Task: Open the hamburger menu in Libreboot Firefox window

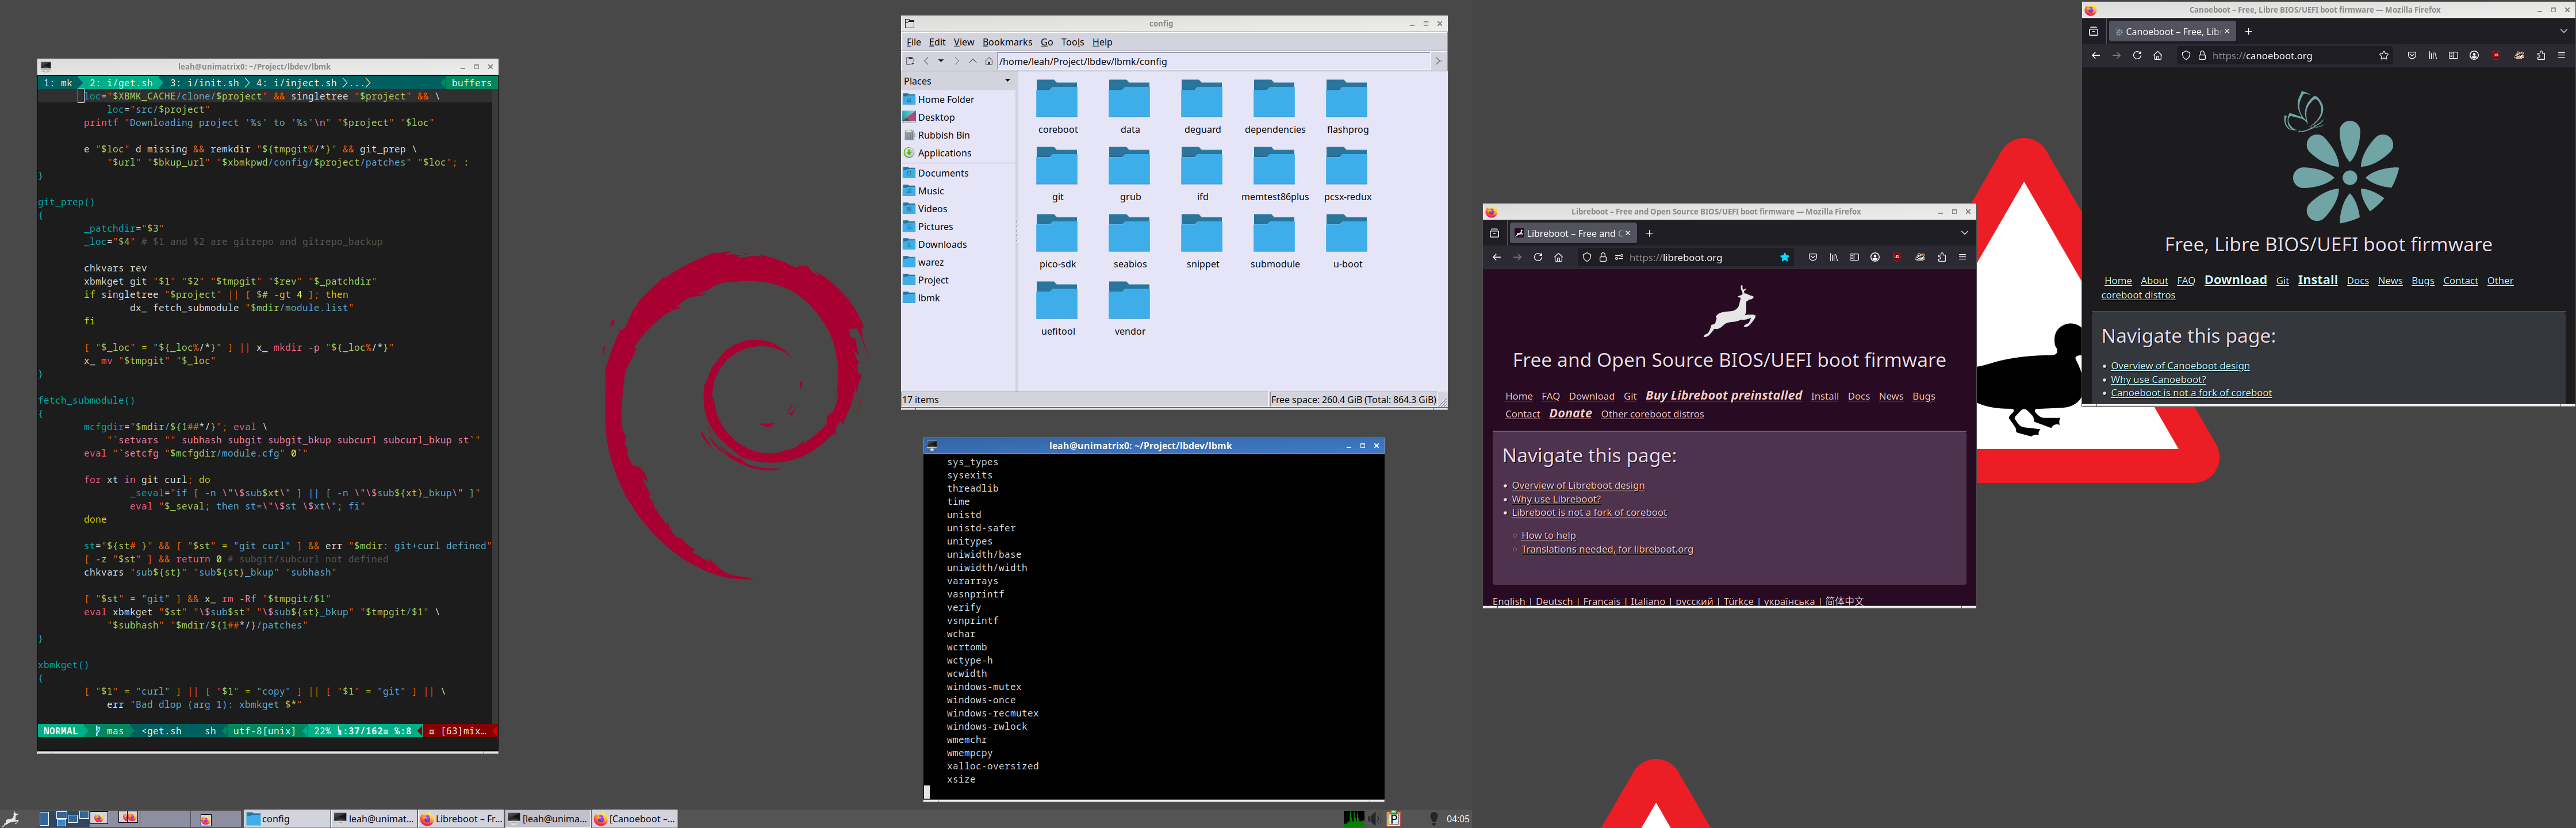Action: (x=1962, y=257)
